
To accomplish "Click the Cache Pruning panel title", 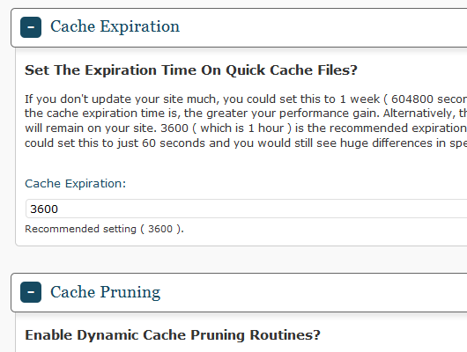I will click(106, 292).
